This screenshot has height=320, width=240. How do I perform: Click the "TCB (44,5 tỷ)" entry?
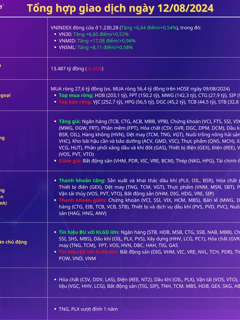(x=202, y=102)
